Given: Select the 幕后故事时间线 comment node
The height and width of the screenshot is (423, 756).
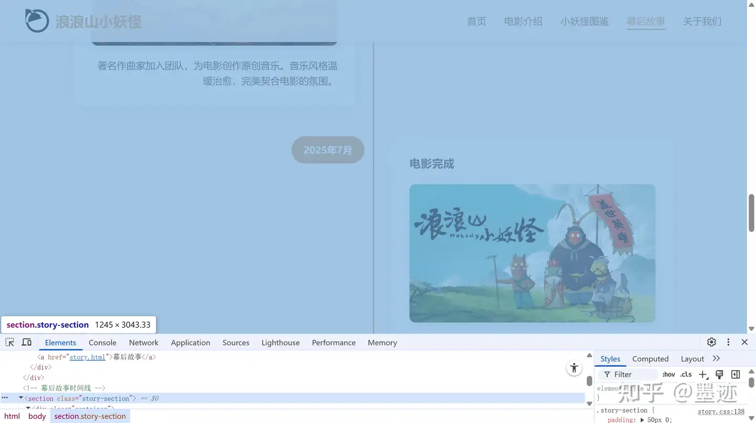Looking at the screenshot, I should [x=64, y=388].
